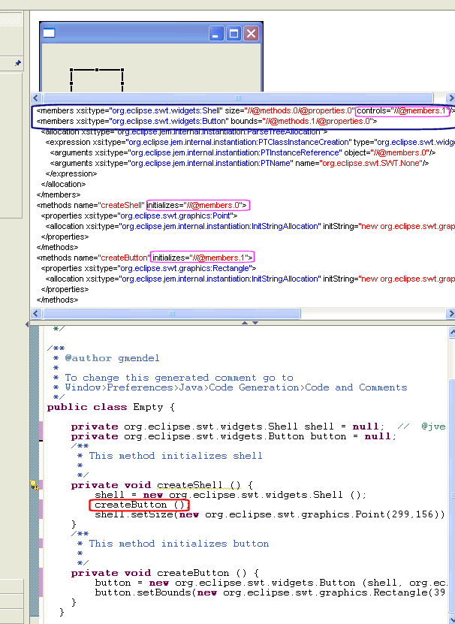Click the createButton () call in createShell

tap(139, 505)
